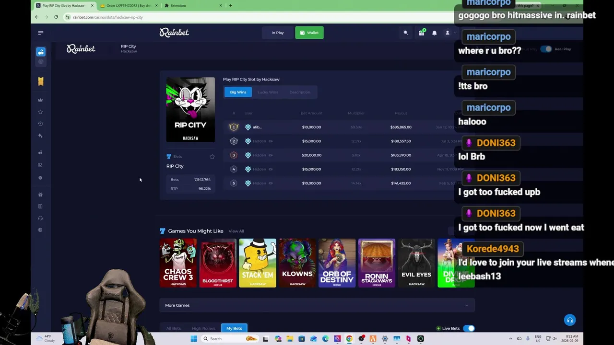Open the sparkle new games sidebar icon
The height and width of the screenshot is (345, 614).
(x=40, y=136)
